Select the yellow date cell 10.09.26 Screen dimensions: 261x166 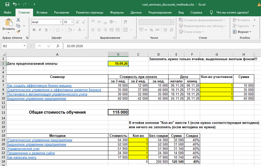point(118,64)
